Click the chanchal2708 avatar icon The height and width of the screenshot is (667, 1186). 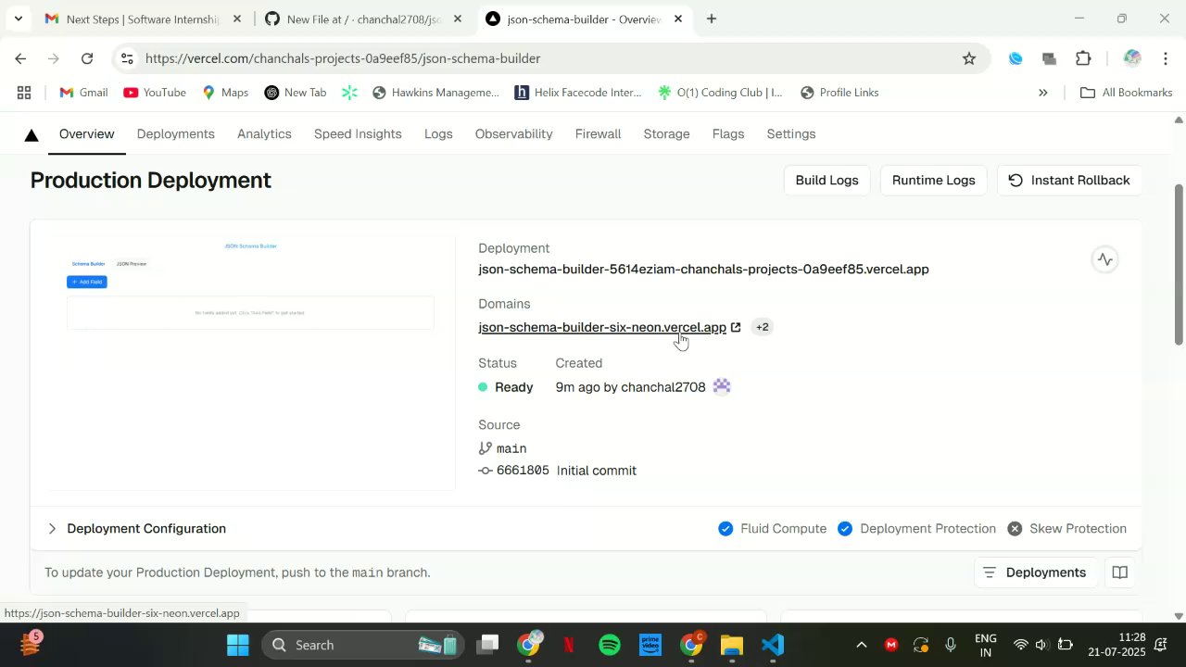click(722, 387)
